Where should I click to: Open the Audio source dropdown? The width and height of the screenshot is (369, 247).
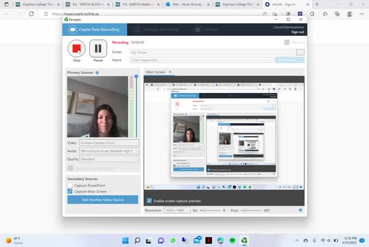pyautogui.click(x=109, y=151)
